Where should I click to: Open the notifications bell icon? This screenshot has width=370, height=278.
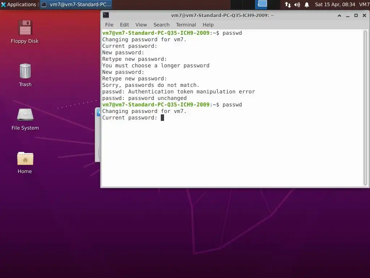(x=307, y=4)
